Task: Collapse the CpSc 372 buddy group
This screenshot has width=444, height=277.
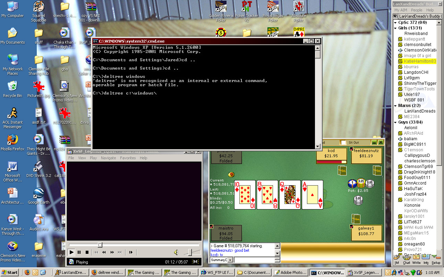Action: click(x=395, y=23)
